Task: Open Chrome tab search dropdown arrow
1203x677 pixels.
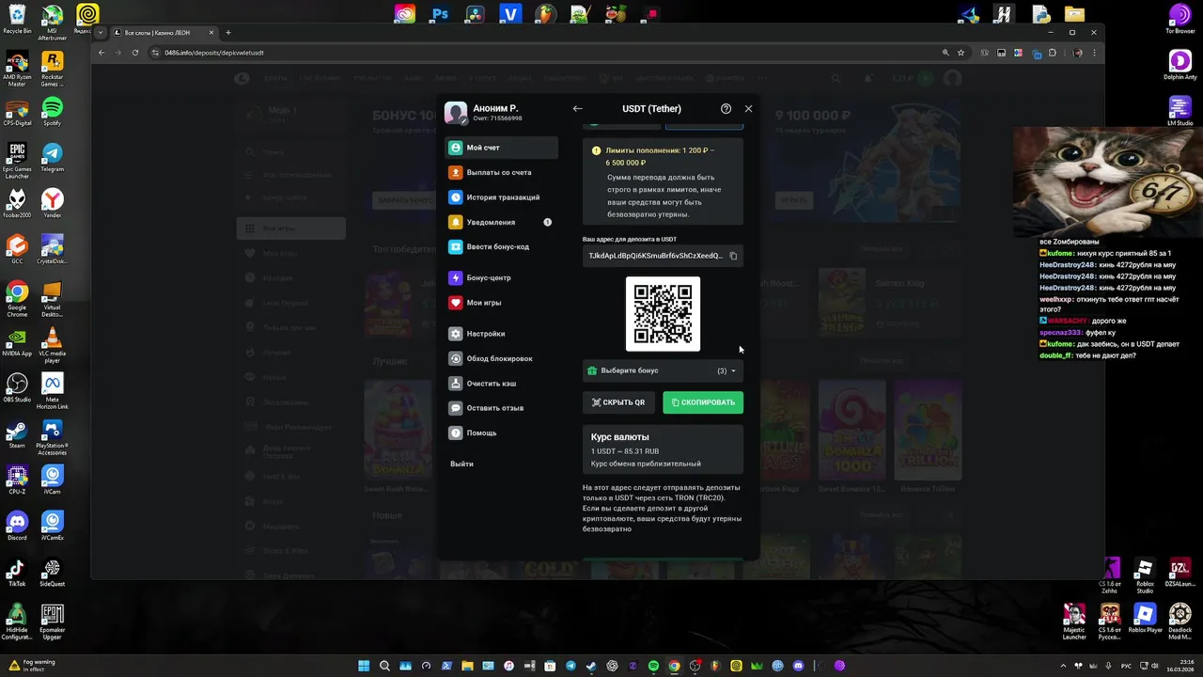Action: 100,33
